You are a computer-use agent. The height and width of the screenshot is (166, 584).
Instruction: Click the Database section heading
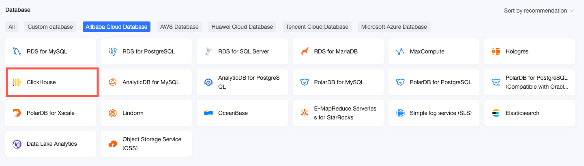click(x=18, y=9)
